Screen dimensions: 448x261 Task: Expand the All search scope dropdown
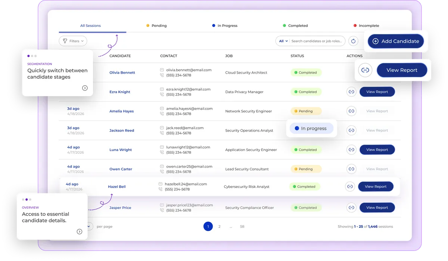pos(283,41)
